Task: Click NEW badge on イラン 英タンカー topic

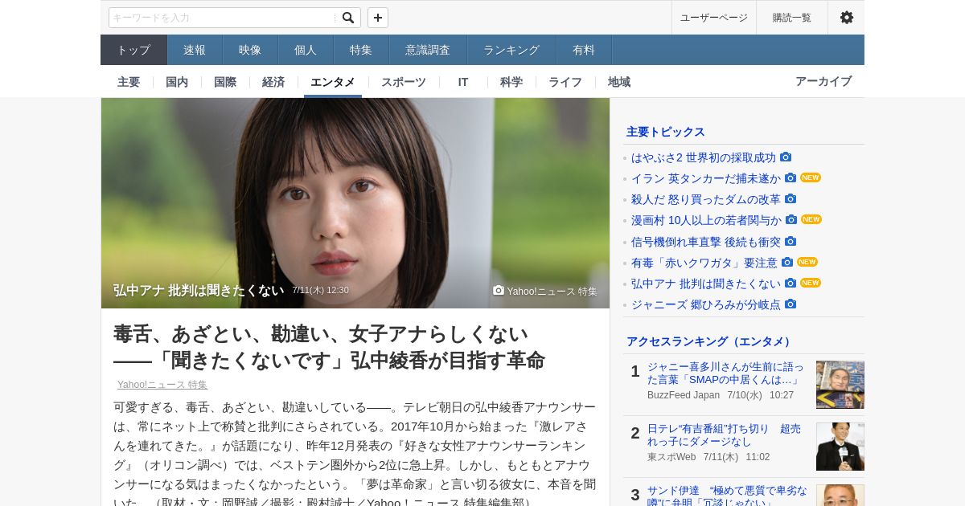Action: pyautogui.click(x=811, y=178)
